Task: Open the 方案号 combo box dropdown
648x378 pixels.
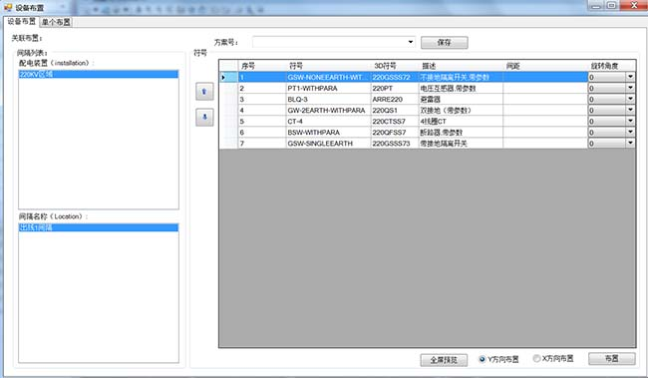Action: coord(411,42)
